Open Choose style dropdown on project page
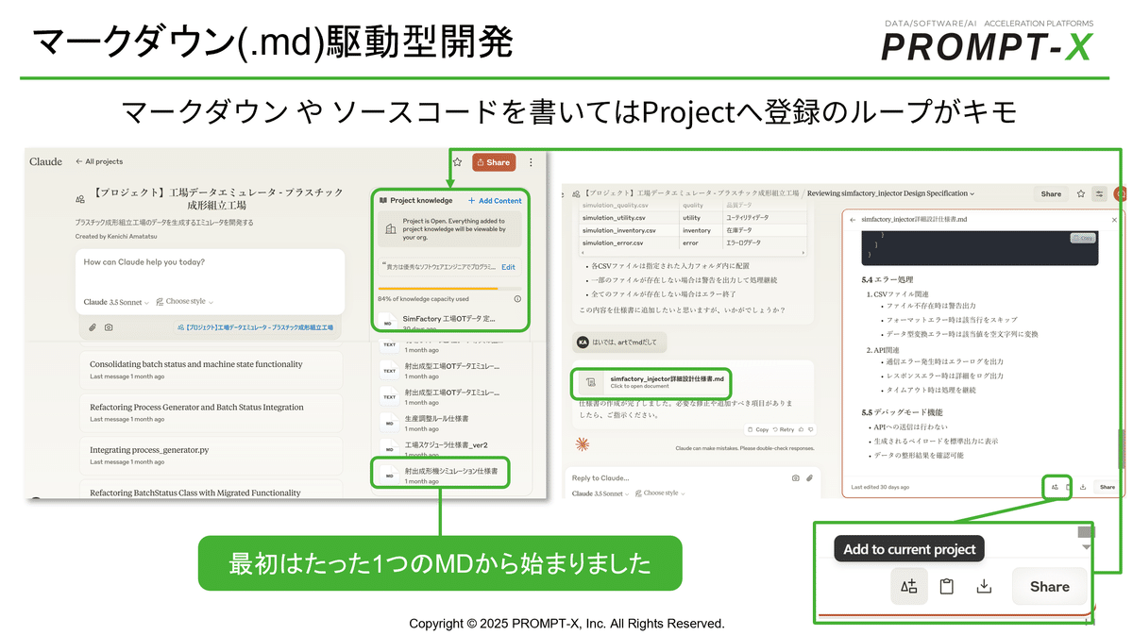Screen dimensions: 1133x635 pos(185,302)
